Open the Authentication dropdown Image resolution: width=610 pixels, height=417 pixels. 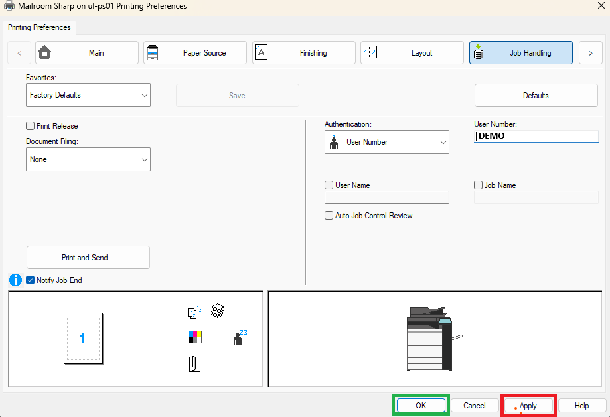[387, 142]
